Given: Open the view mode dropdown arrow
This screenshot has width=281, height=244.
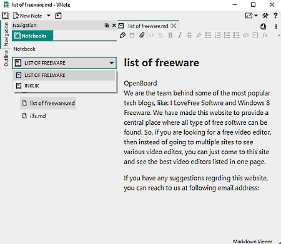Looking at the screenshot, I should pos(256,16).
